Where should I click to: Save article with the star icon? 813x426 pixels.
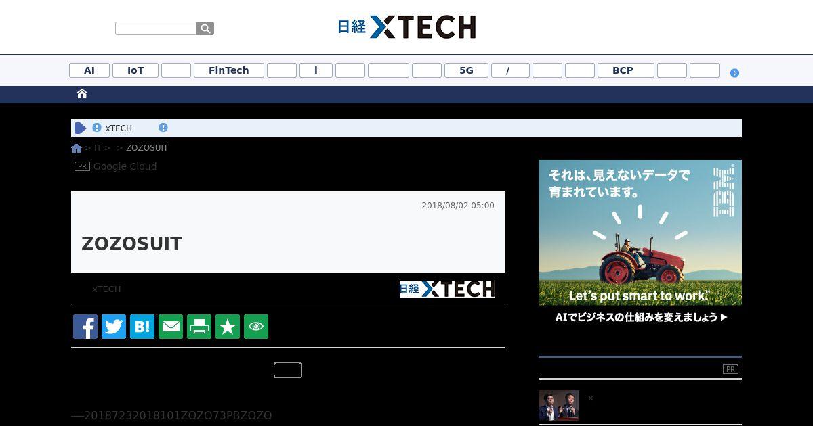(x=228, y=327)
